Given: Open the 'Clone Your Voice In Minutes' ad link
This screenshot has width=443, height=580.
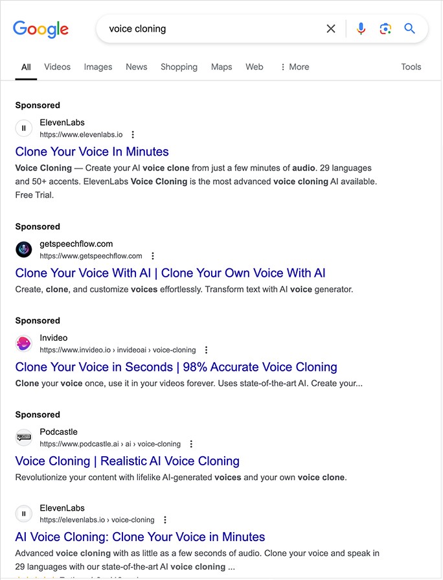Looking at the screenshot, I should [92, 151].
